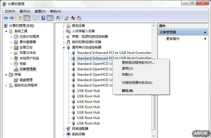Select 全局日志 in the tree

[x=26, y=47]
